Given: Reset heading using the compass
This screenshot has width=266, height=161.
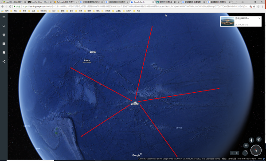Looking at the screenshot, I should point(256,150).
